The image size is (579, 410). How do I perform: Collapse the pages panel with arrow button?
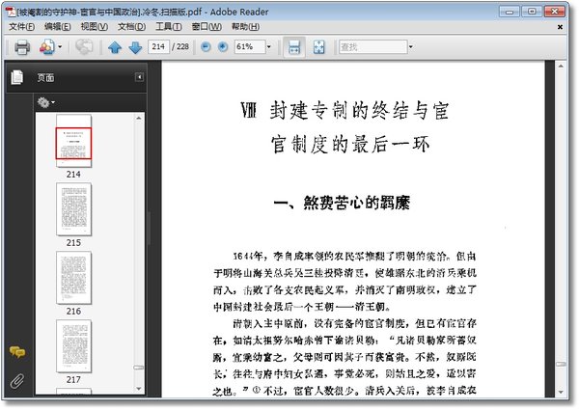point(139,77)
